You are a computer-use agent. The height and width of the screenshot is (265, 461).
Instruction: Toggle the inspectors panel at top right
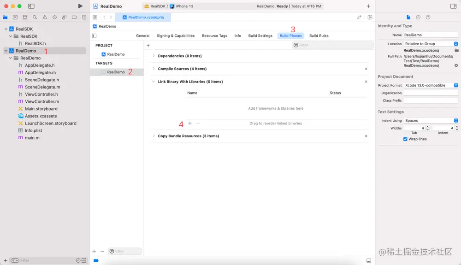453,6
